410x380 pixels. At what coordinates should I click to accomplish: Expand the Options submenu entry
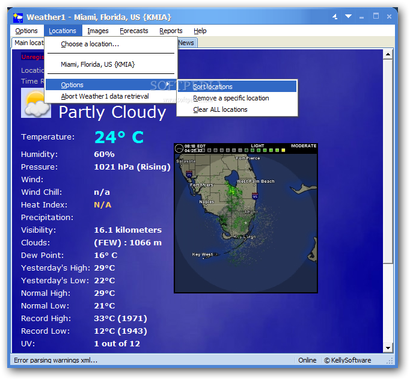[x=111, y=85]
